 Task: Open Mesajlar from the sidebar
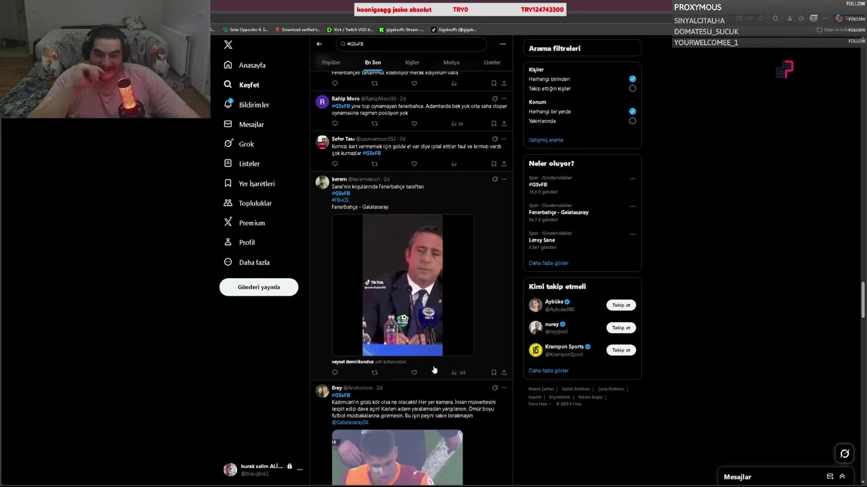[245, 124]
